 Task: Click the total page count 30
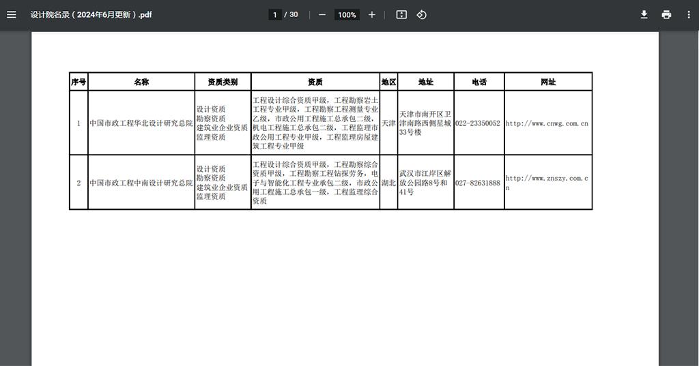pos(294,15)
